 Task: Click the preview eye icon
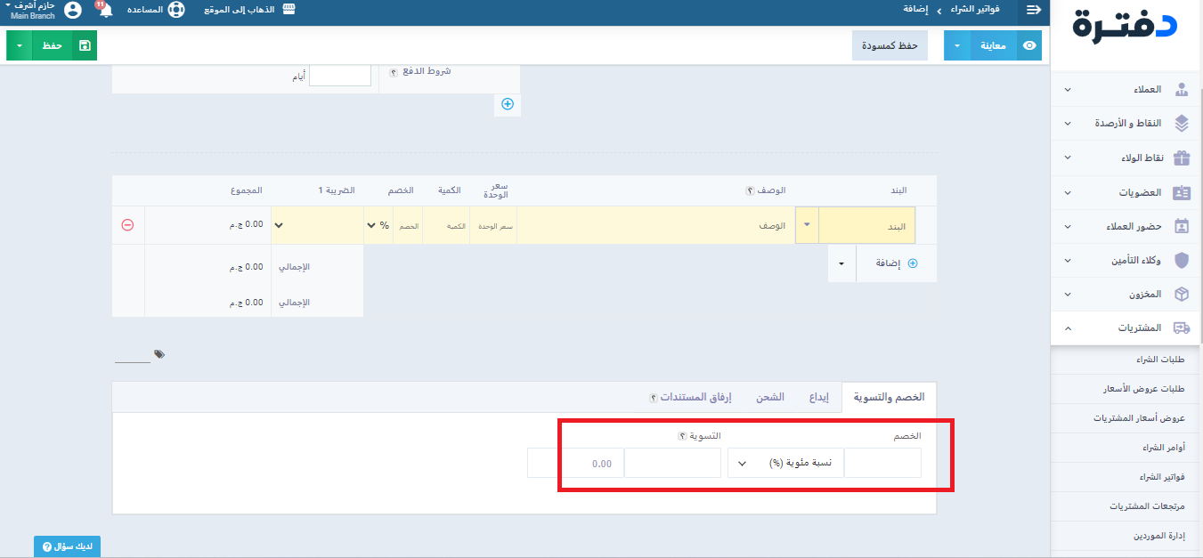(x=1030, y=45)
